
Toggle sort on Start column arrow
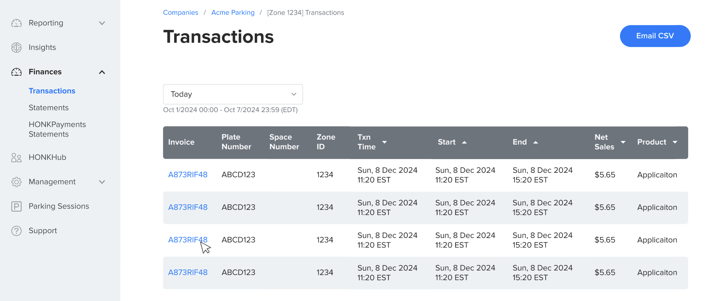coord(464,142)
